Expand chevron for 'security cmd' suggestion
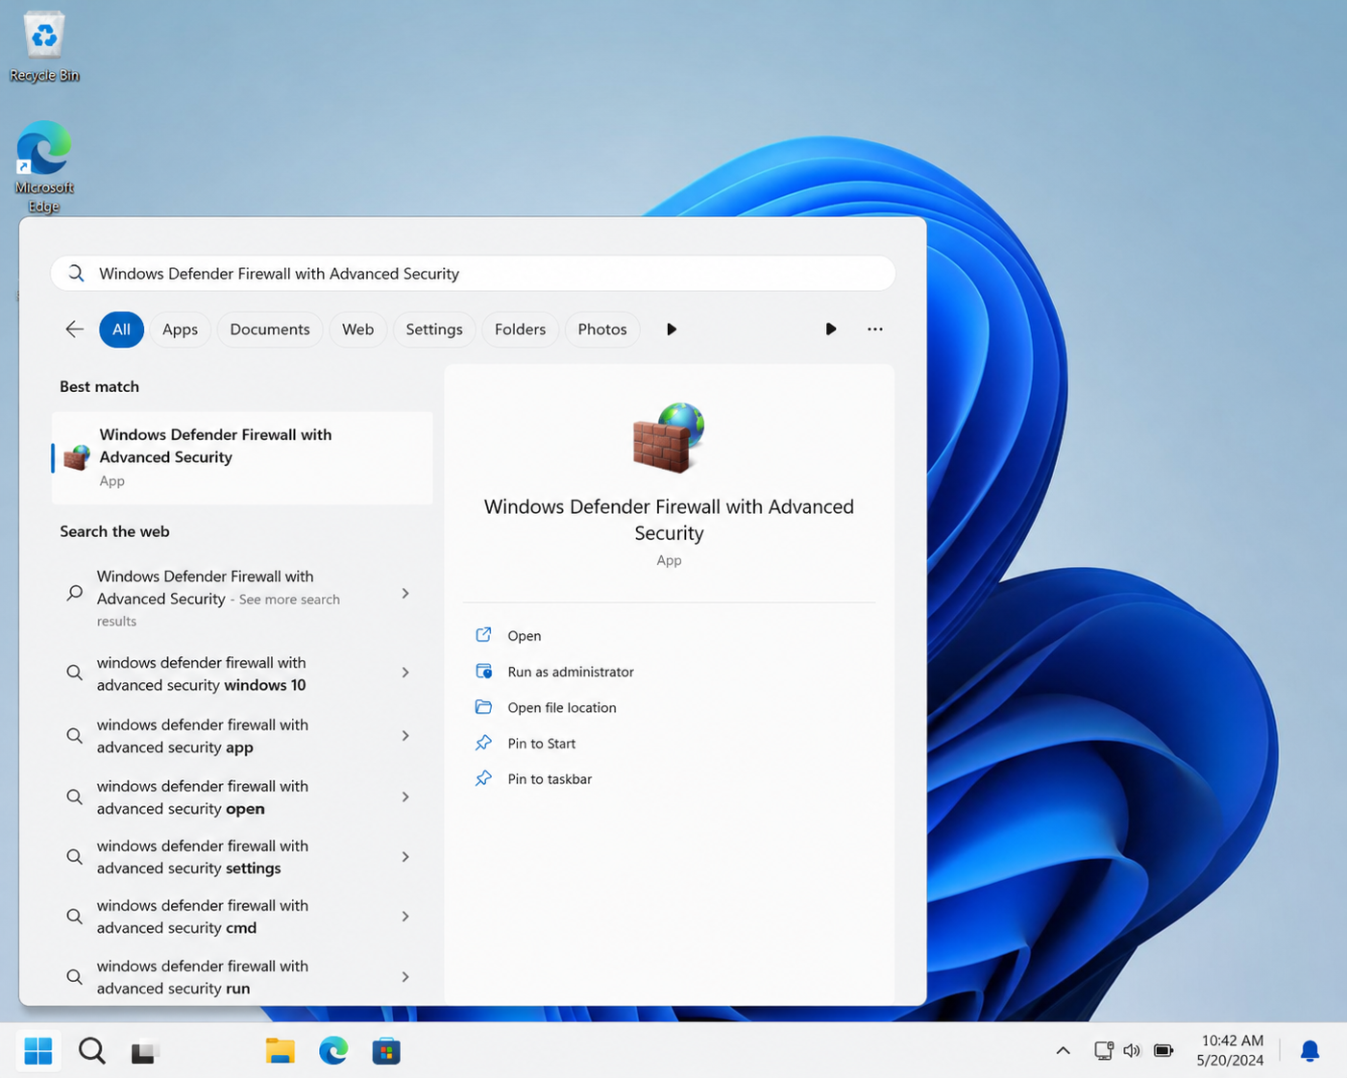The width and height of the screenshot is (1347, 1078). coord(405,917)
